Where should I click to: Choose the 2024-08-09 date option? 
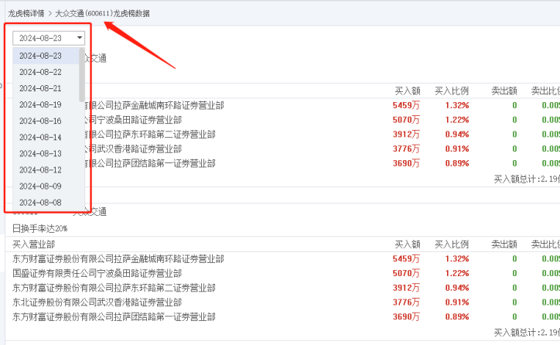40,186
